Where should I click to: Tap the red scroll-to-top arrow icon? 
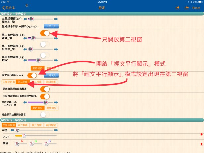click(201, 134)
